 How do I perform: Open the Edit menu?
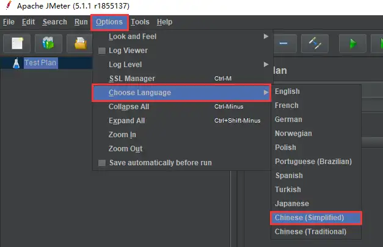28,22
